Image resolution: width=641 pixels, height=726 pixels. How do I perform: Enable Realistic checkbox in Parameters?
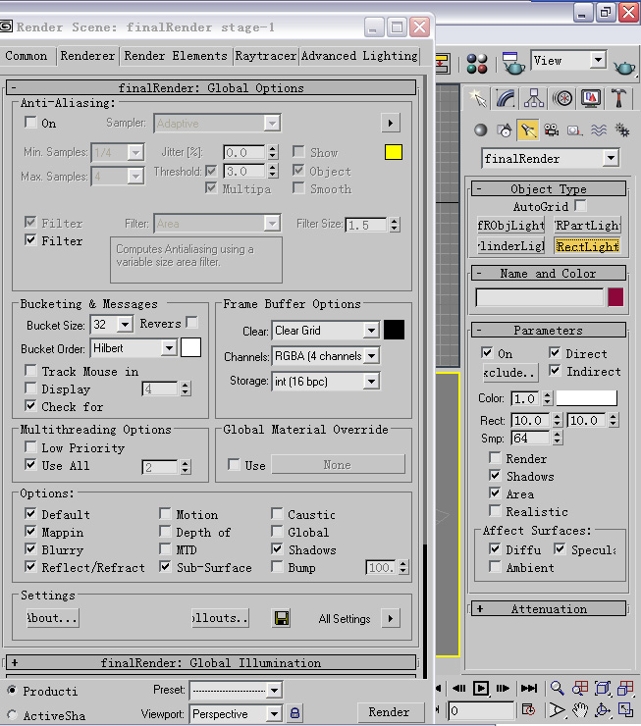click(495, 511)
